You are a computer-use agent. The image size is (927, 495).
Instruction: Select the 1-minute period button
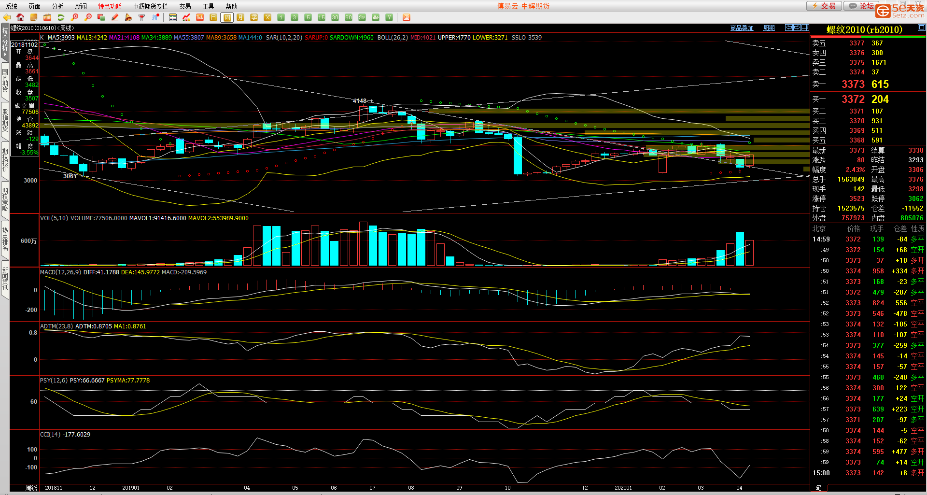tap(281, 17)
